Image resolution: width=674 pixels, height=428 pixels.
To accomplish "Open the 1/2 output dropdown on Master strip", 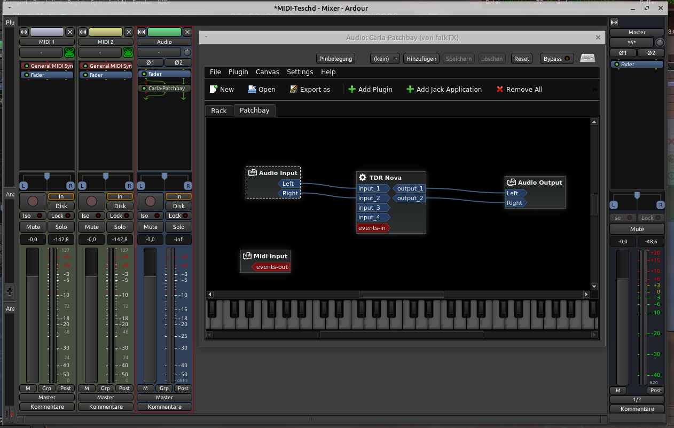I will pyautogui.click(x=637, y=400).
